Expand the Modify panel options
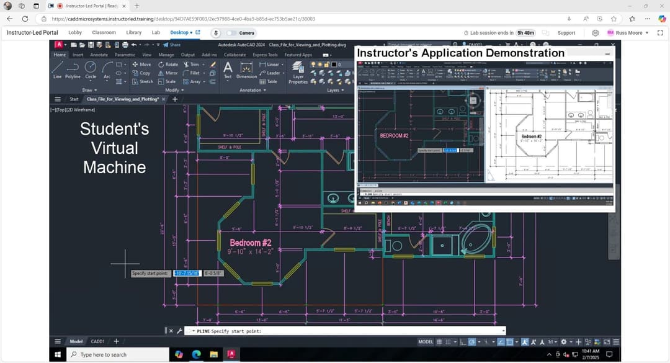 click(x=174, y=90)
